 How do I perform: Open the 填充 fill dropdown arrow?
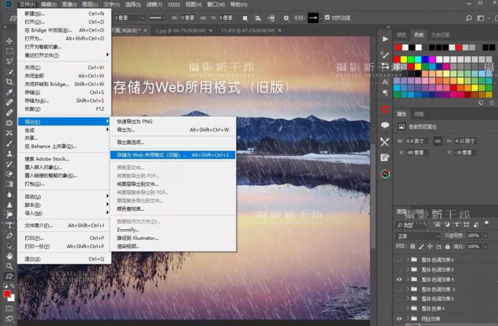[485, 246]
